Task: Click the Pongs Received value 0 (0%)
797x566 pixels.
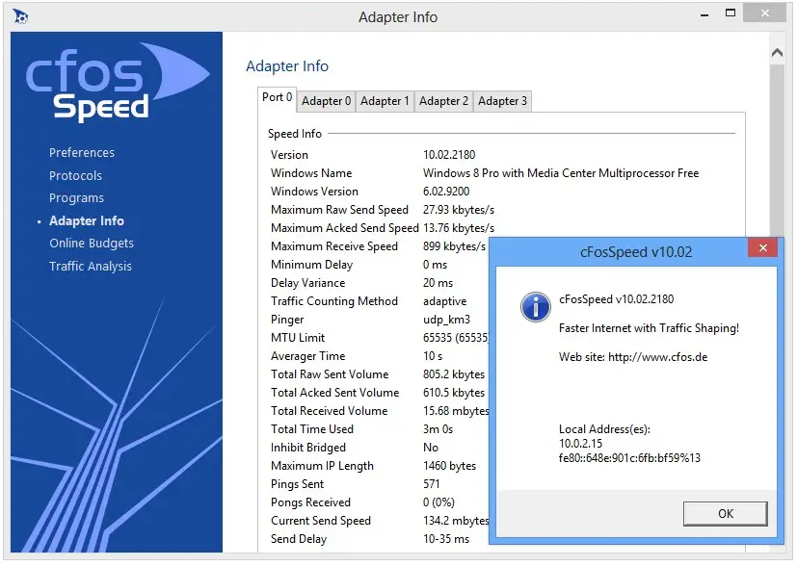Action: coord(438,502)
